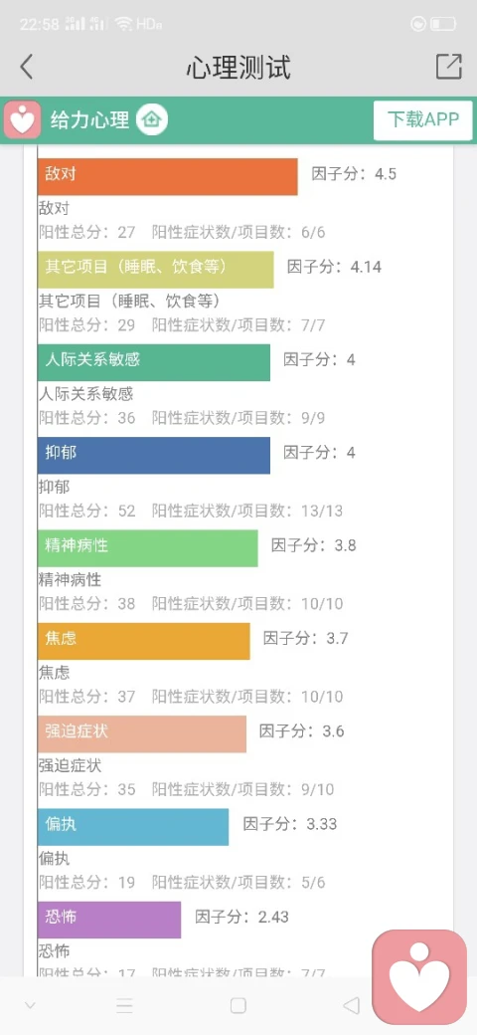Image resolution: width=477 pixels, height=1035 pixels.
Task: Select the blue 抑郁 bar
Action: click(153, 455)
